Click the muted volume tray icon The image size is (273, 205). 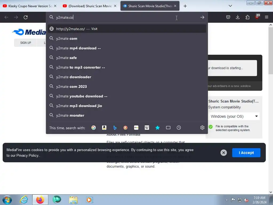(x=246, y=200)
